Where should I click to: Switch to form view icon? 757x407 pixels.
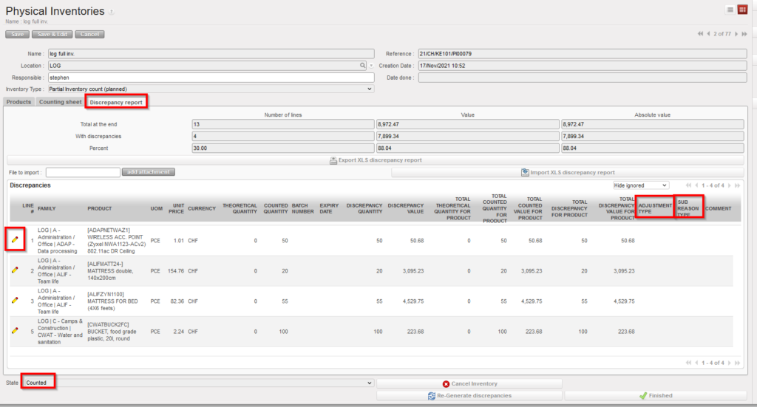point(742,10)
